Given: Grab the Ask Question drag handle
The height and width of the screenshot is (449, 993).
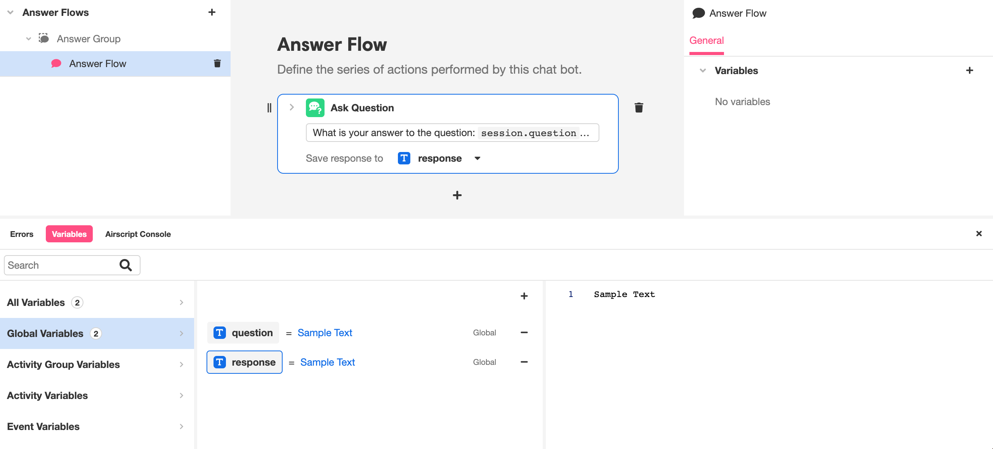Looking at the screenshot, I should coord(269,108).
